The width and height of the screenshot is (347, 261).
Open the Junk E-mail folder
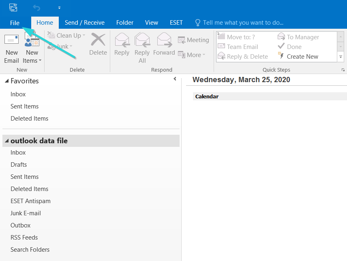[26, 213]
